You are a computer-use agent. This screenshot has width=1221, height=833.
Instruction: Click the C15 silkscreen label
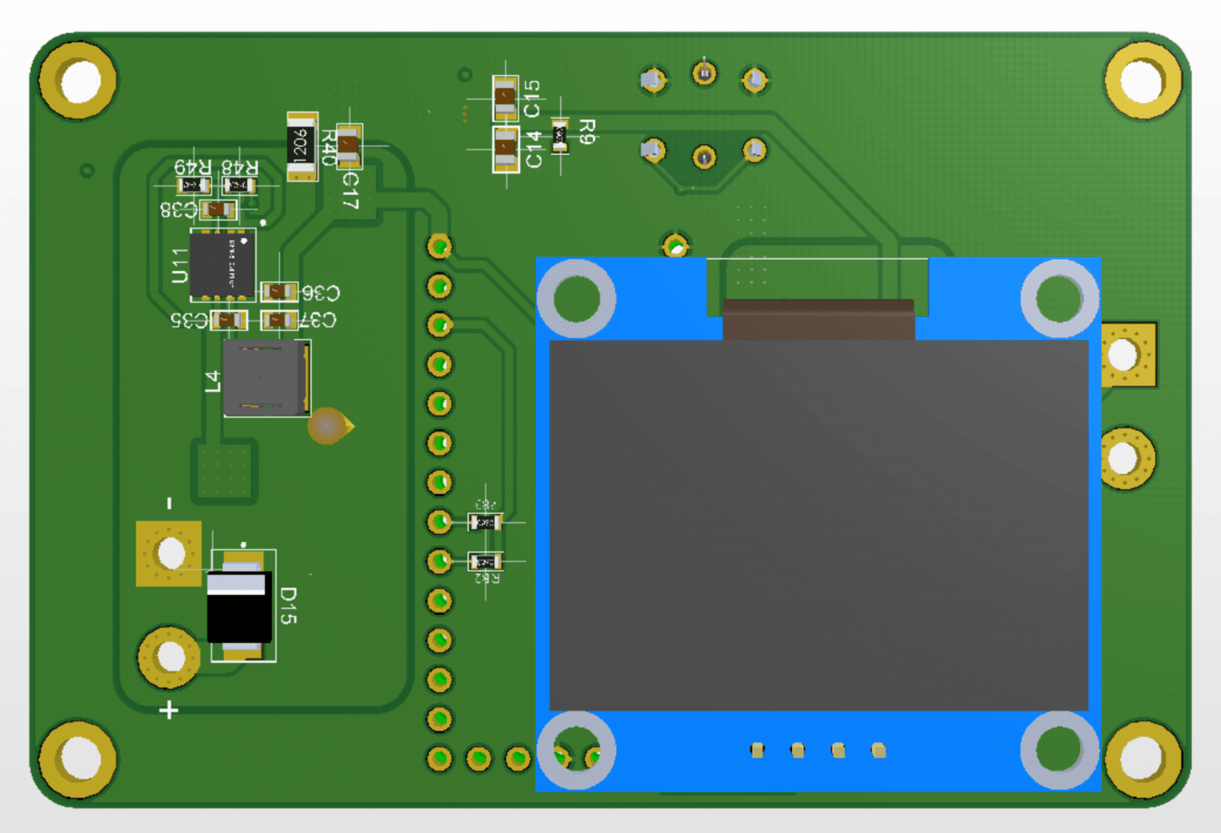(532, 98)
